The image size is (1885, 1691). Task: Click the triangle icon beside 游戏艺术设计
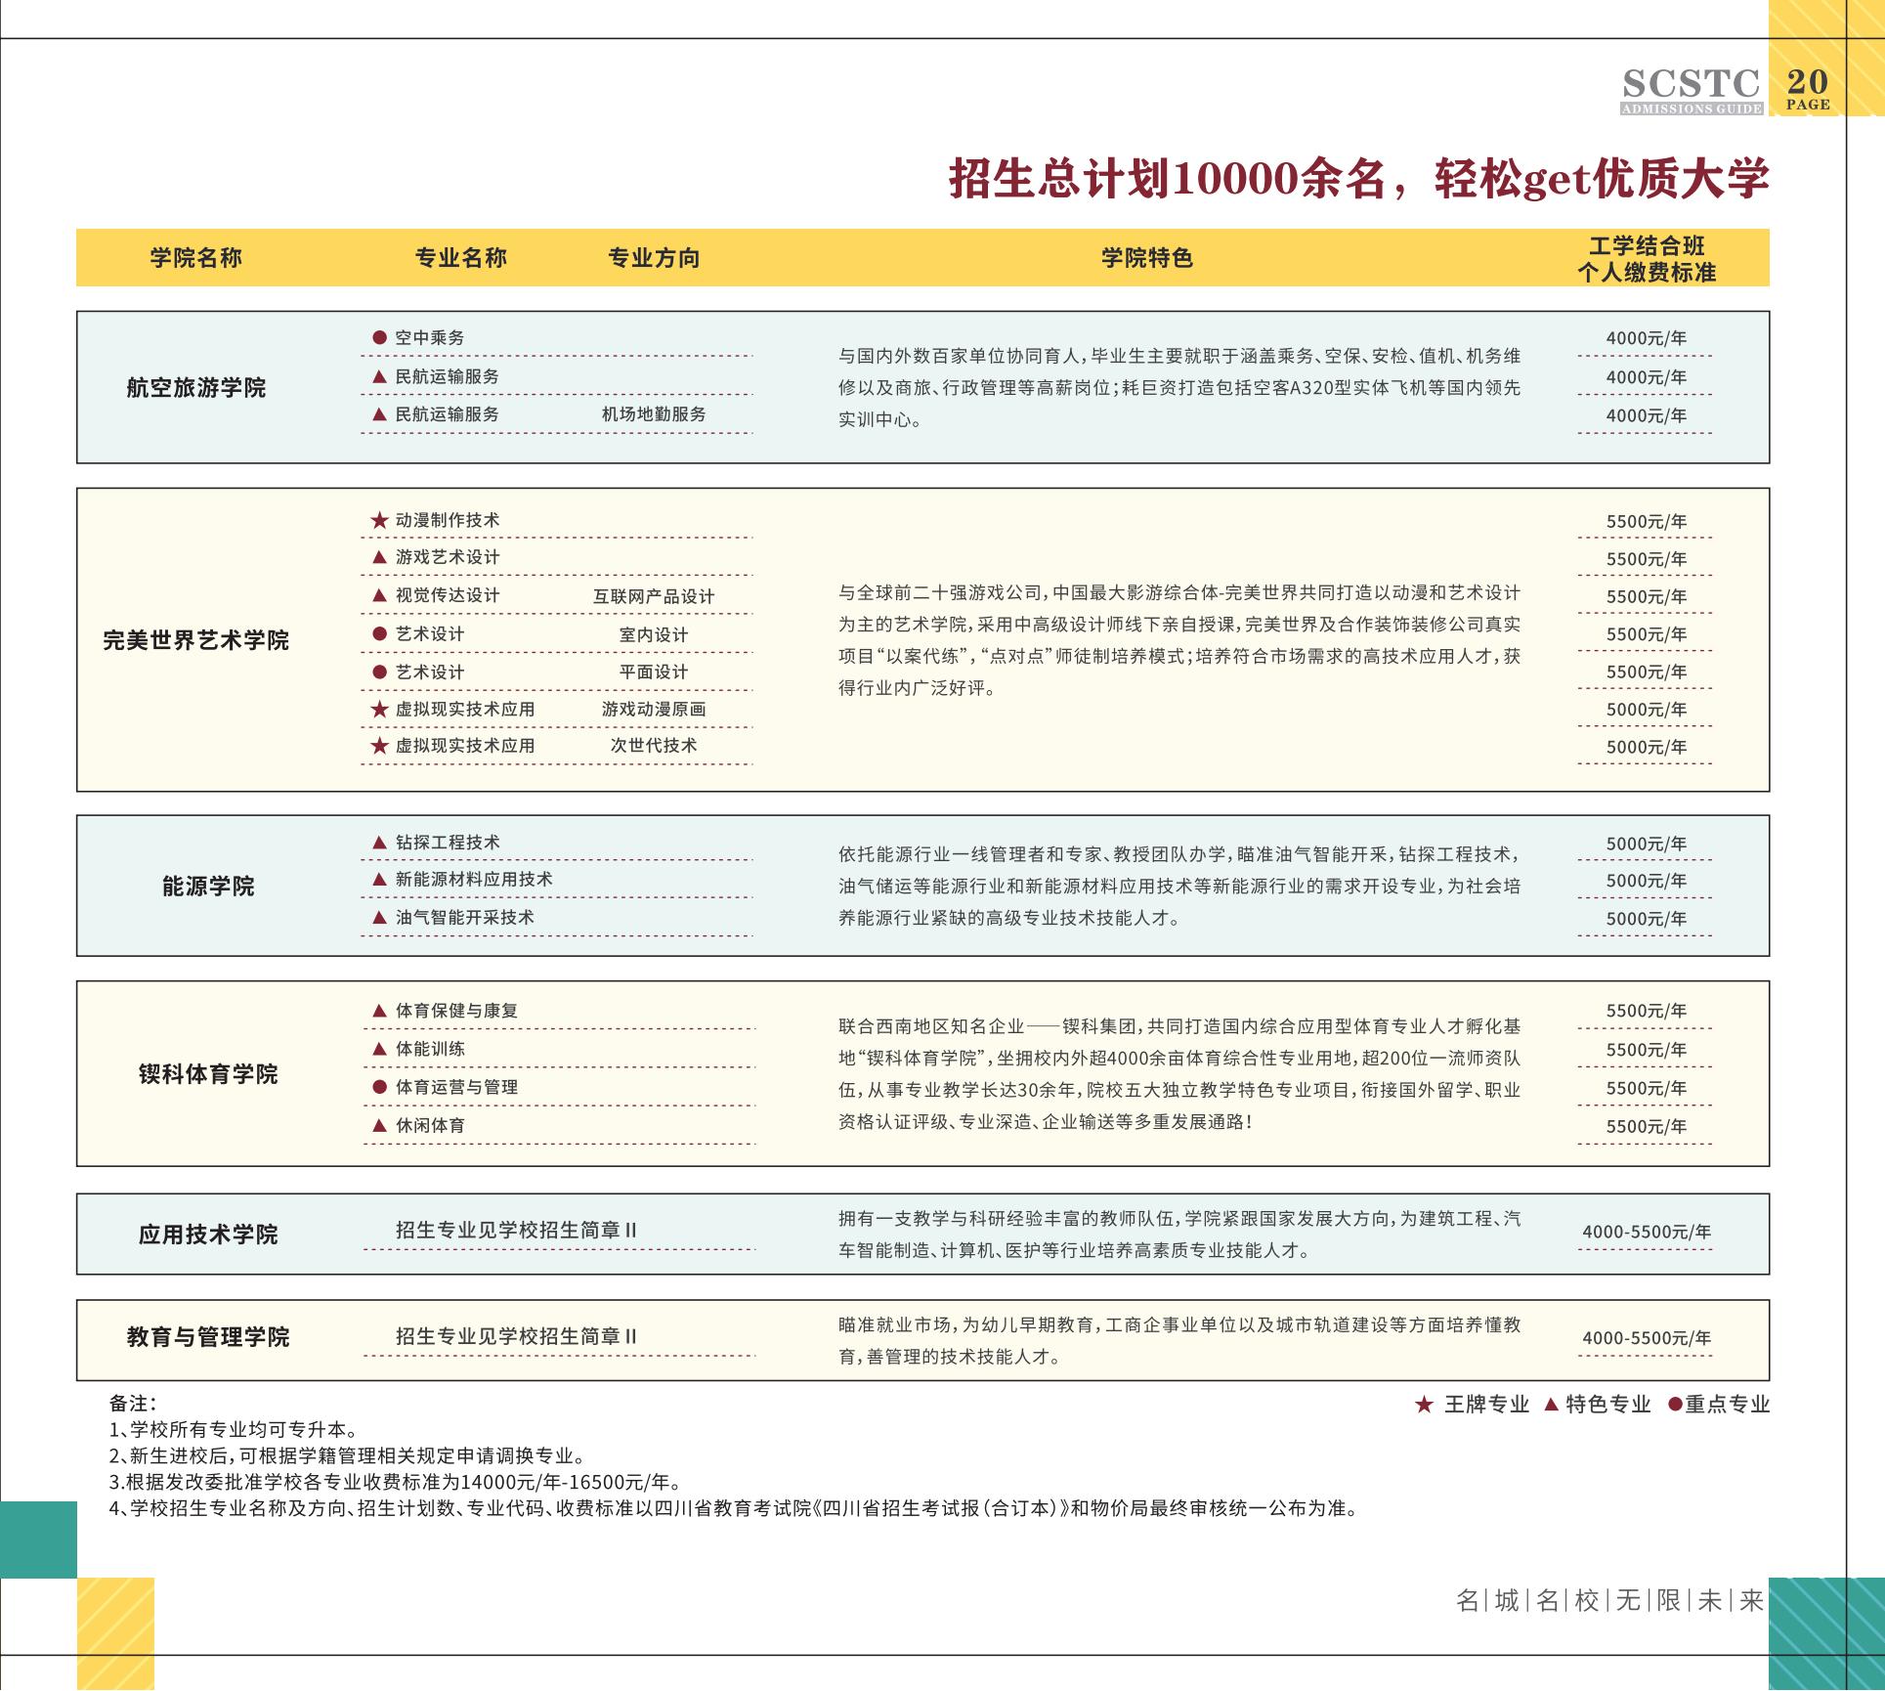click(x=380, y=557)
